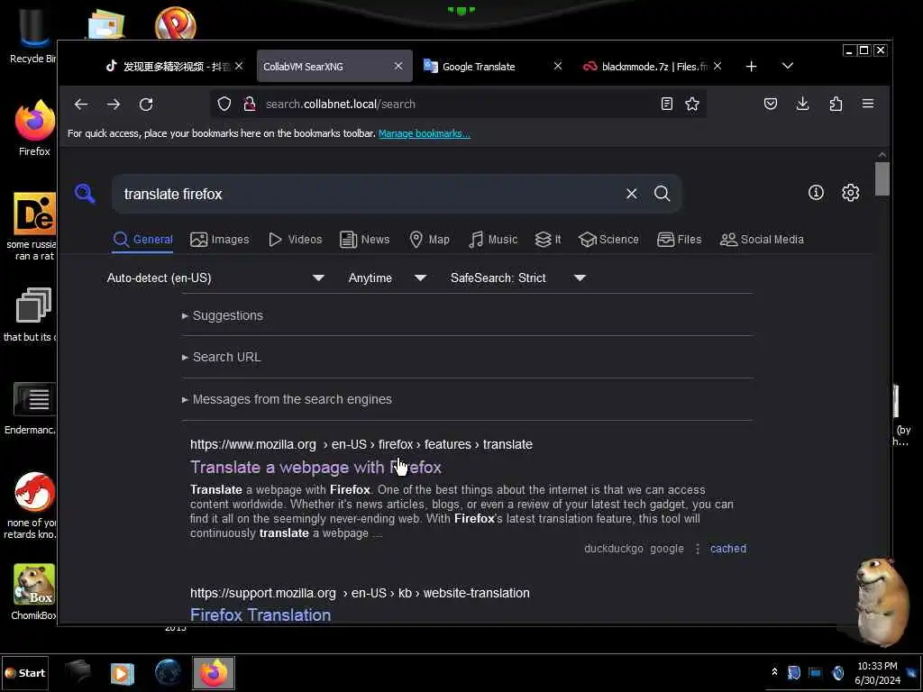The image size is (923, 692).
Task: Focus the translate firefox search field
Action: [368, 194]
